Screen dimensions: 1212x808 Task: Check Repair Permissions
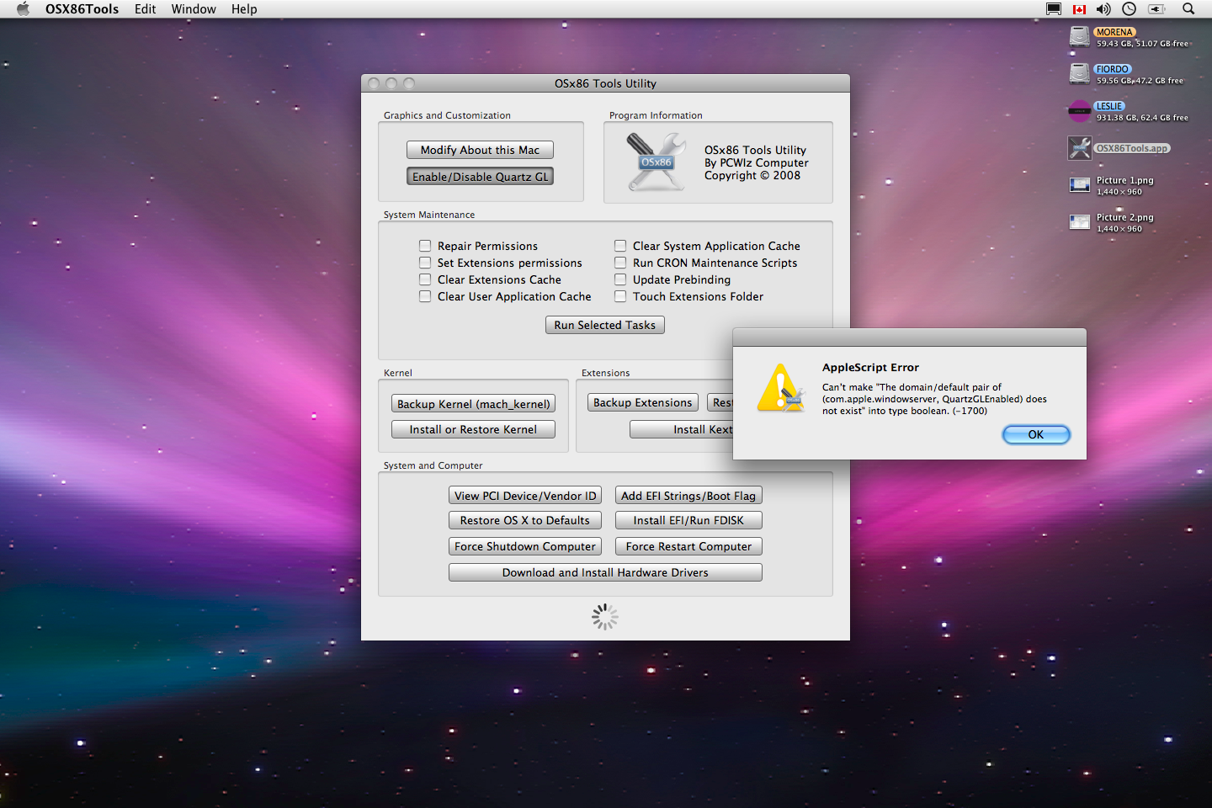tap(425, 246)
